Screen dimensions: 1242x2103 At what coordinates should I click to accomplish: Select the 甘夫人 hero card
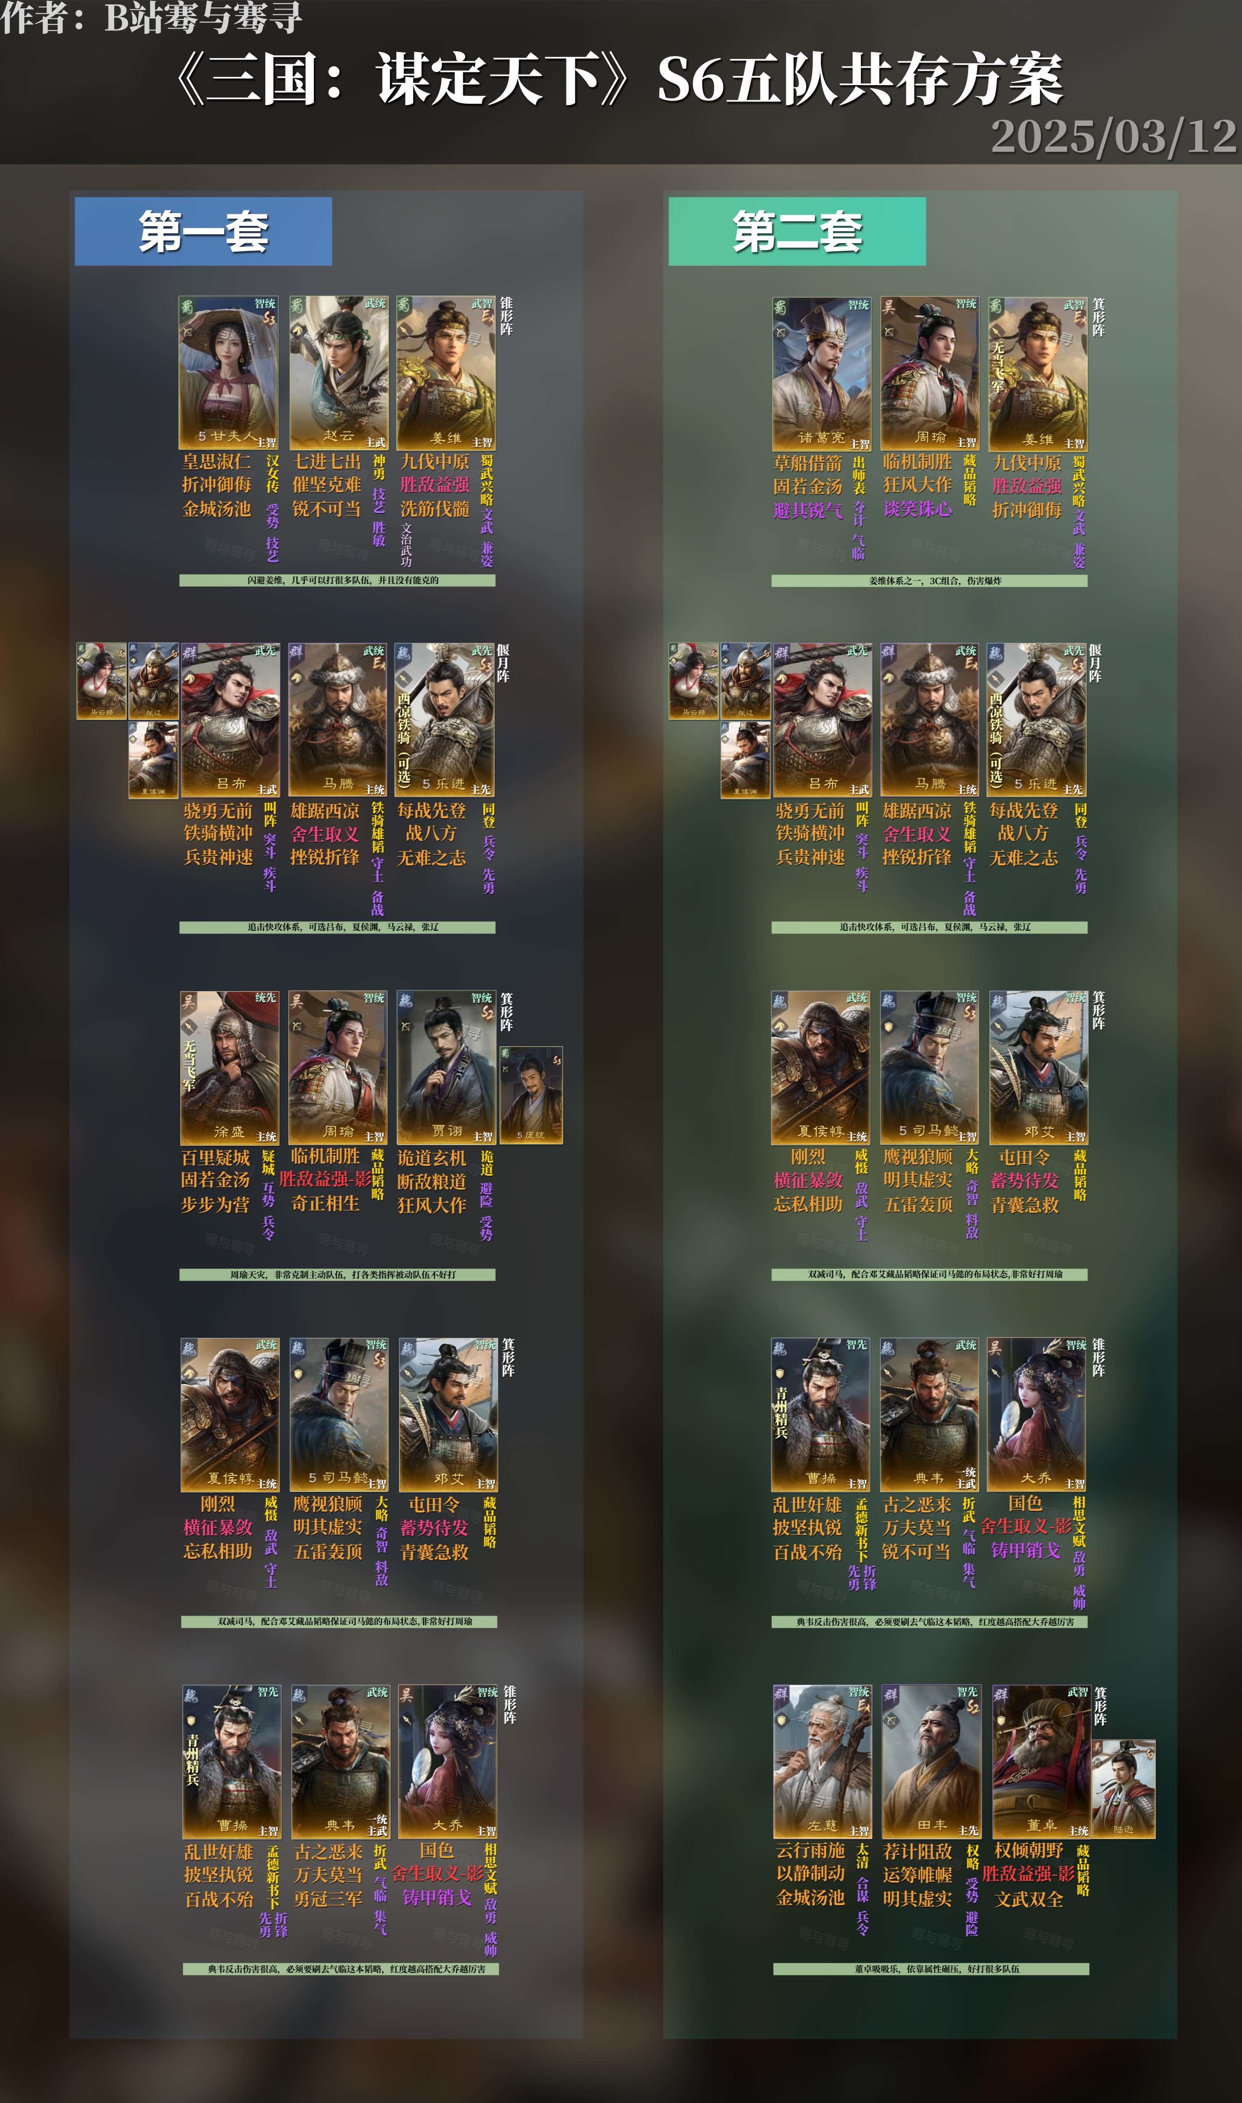point(228,372)
